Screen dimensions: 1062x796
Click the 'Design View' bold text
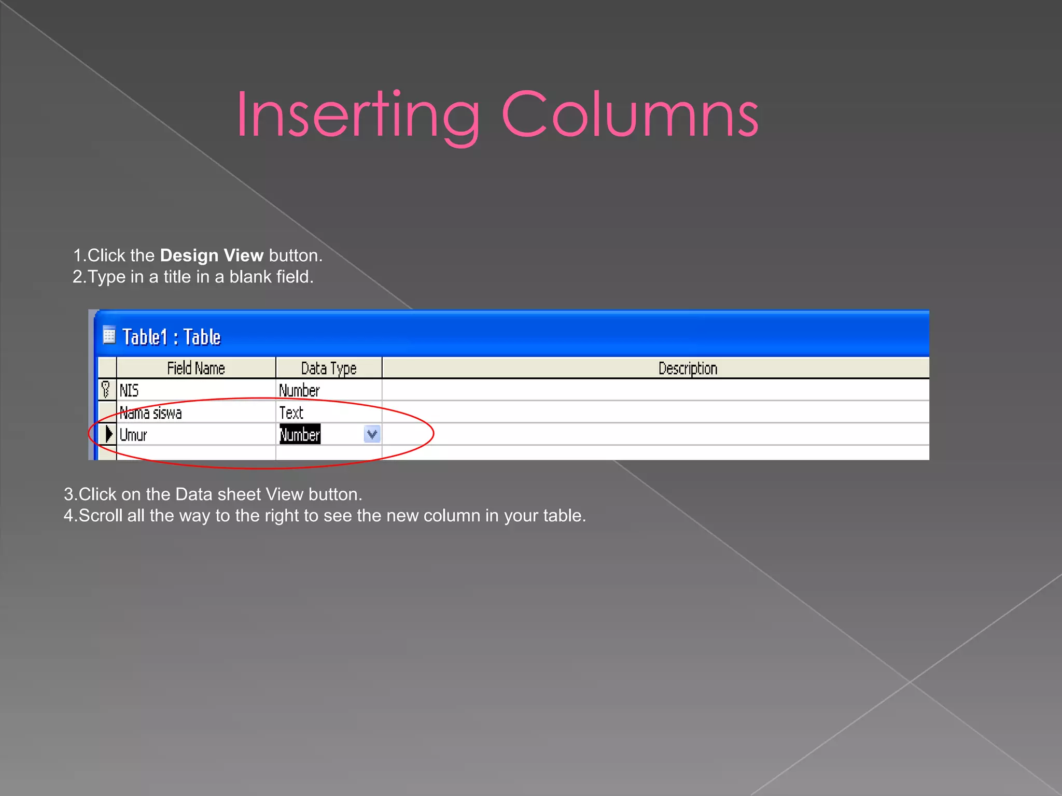[212, 255]
